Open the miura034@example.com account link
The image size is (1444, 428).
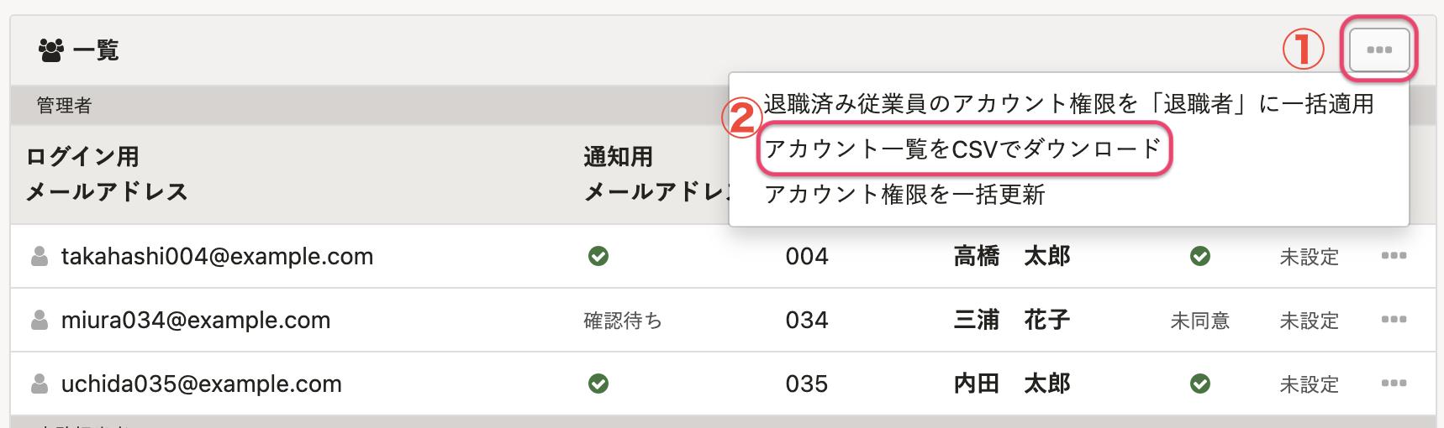pos(196,320)
